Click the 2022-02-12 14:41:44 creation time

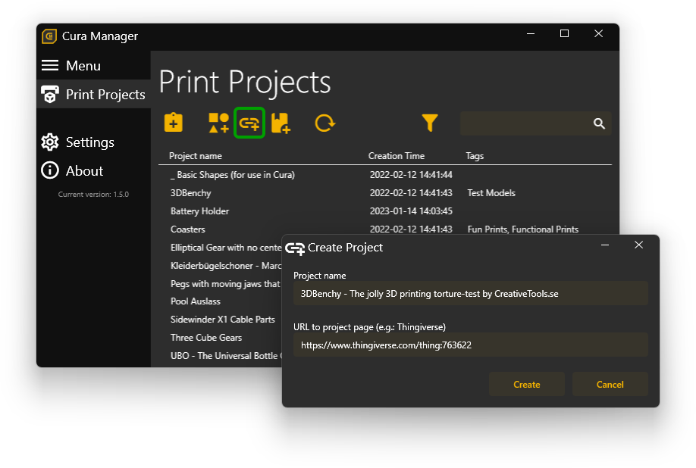click(411, 175)
